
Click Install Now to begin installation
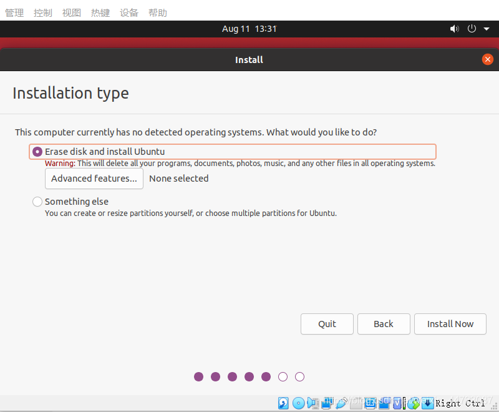(x=450, y=324)
